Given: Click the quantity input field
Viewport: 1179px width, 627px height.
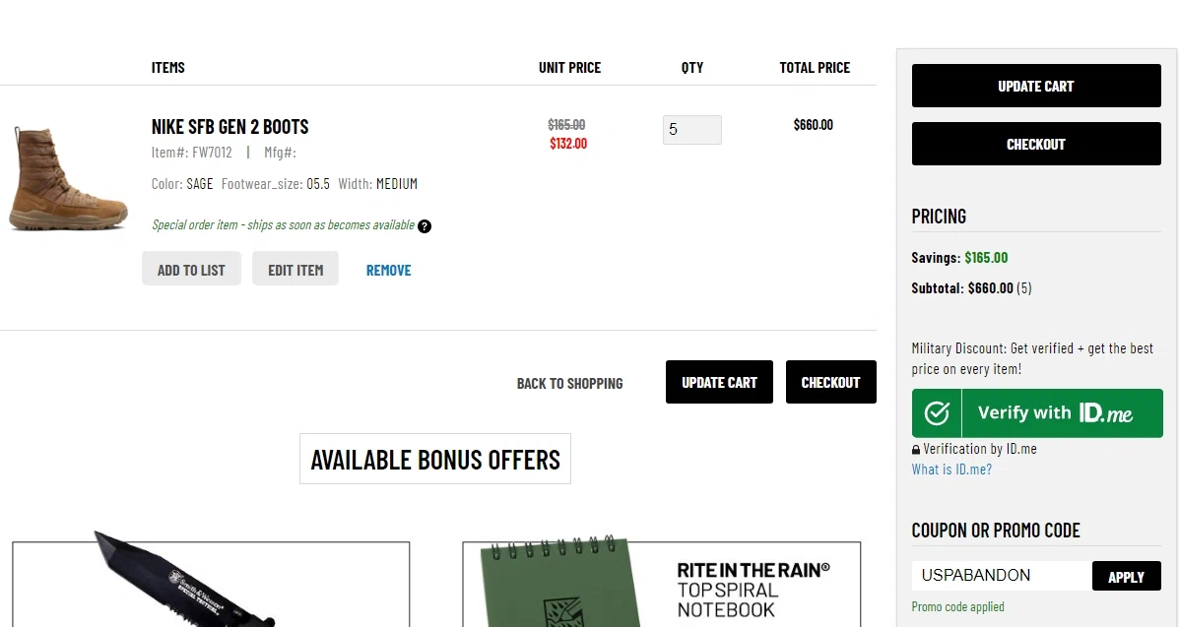Looking at the screenshot, I should (691, 130).
